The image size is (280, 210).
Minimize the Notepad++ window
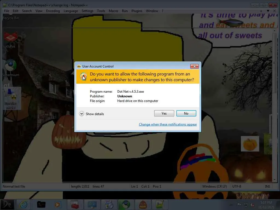tap(255, 5)
